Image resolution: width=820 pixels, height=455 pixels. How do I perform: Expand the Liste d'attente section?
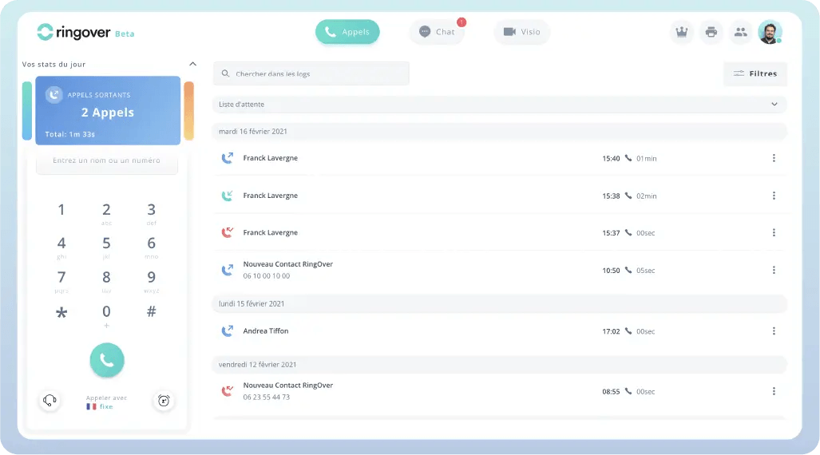773,105
